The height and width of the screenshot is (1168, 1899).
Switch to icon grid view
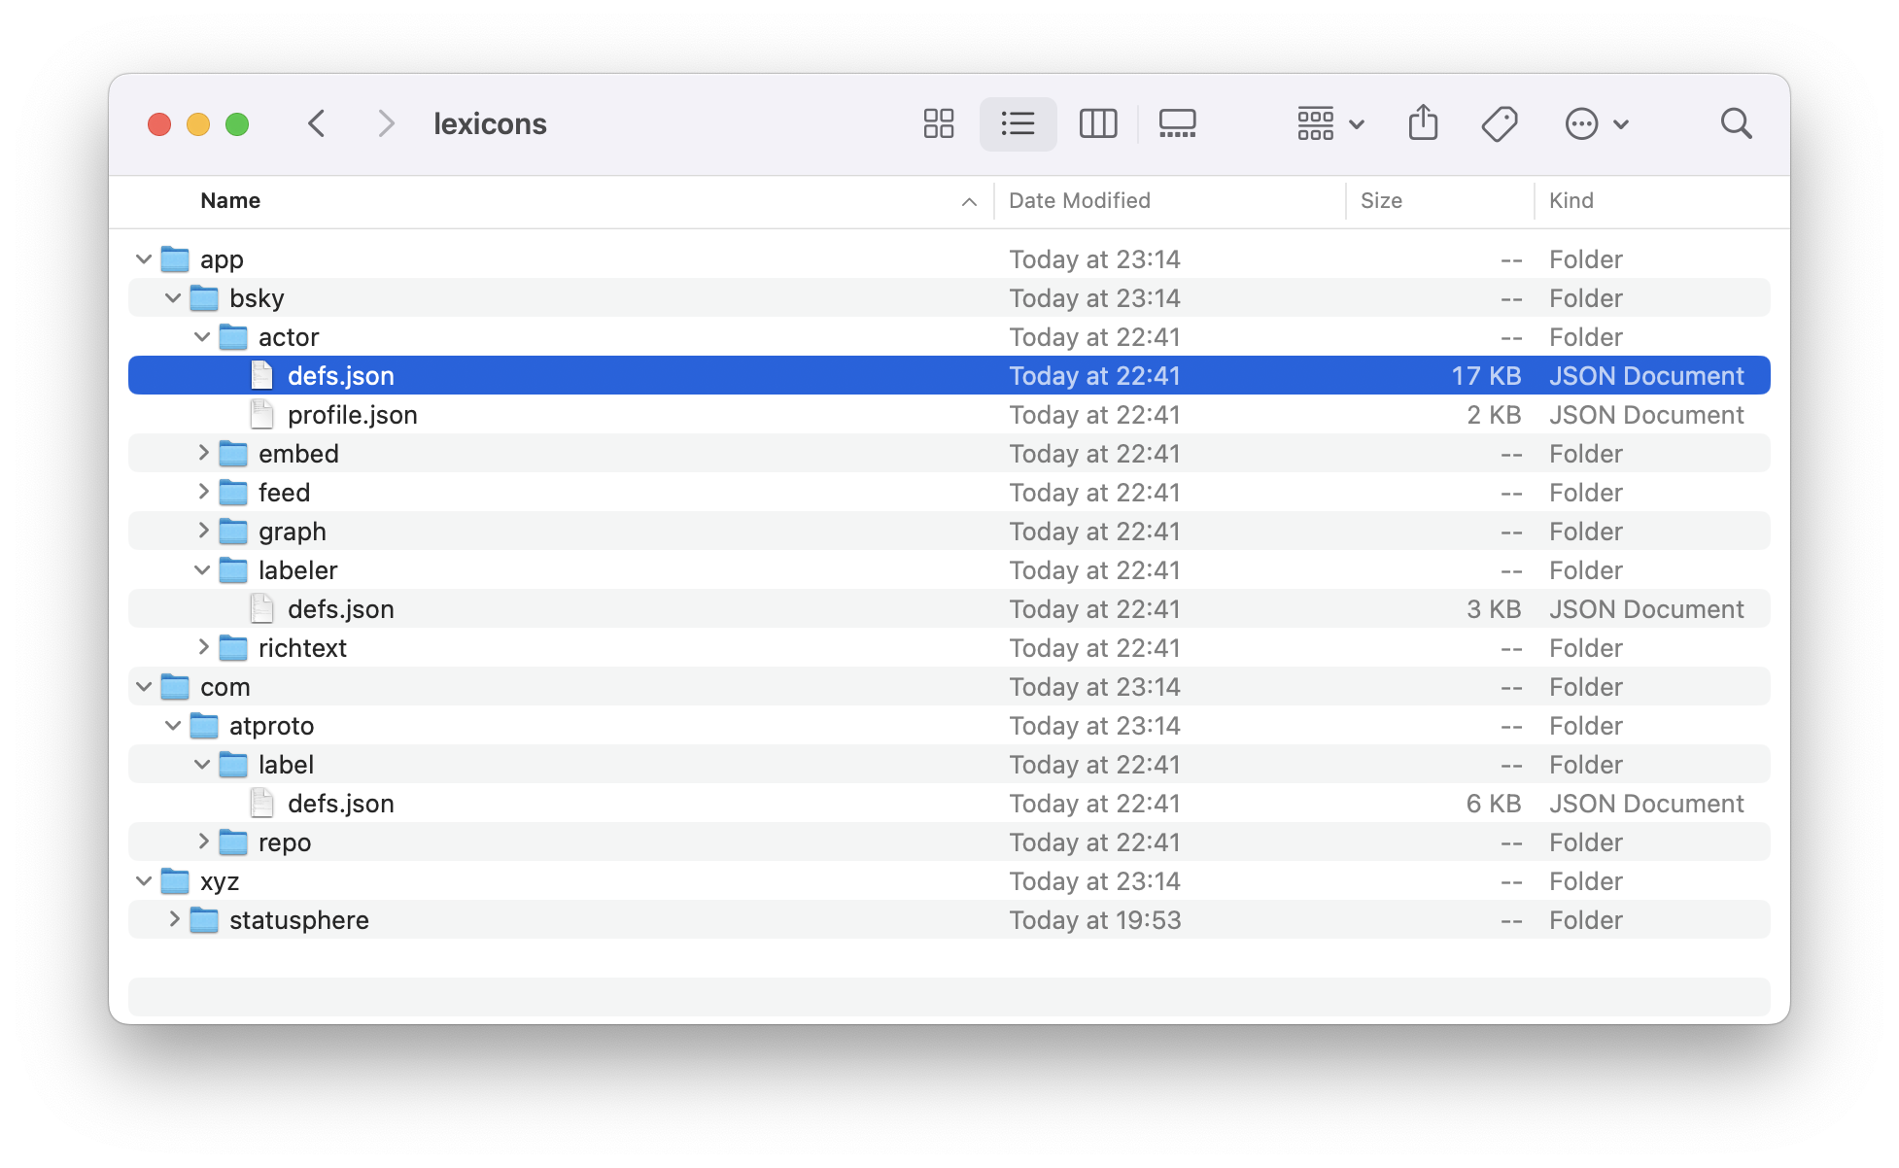tap(938, 123)
